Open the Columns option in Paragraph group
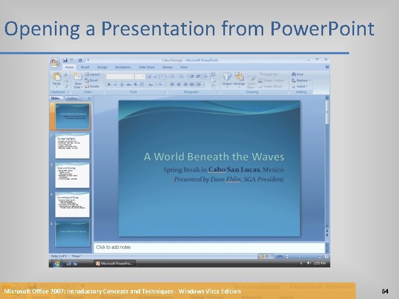The width and height of the screenshot is (399, 299). pyautogui.click(x=199, y=84)
